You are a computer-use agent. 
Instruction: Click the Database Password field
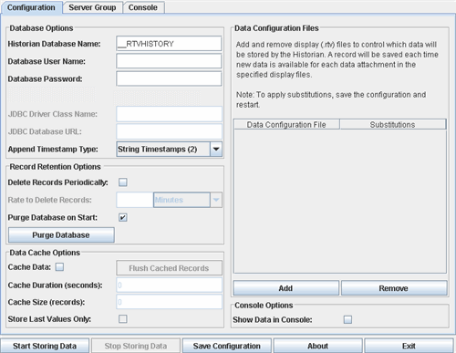tap(169, 78)
